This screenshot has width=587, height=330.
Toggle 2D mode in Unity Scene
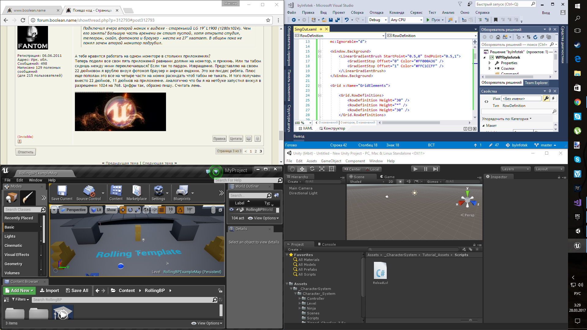click(x=391, y=182)
